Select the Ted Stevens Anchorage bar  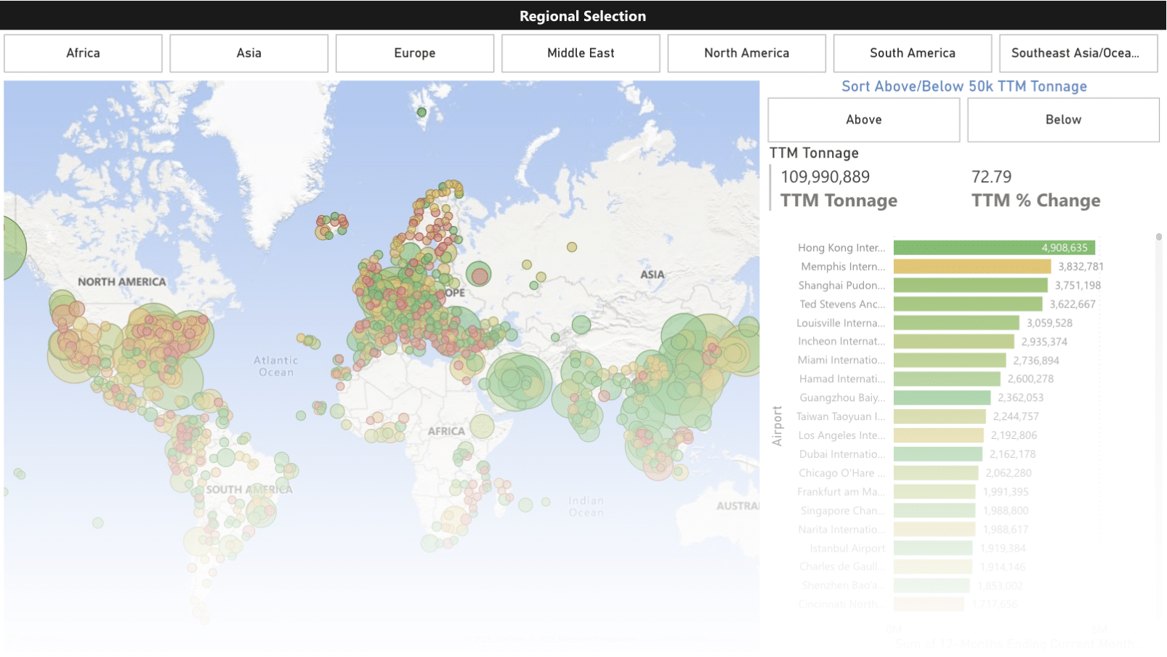(x=967, y=305)
